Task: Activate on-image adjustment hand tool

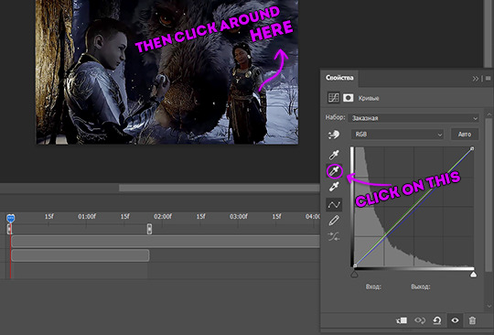Action: (334, 135)
